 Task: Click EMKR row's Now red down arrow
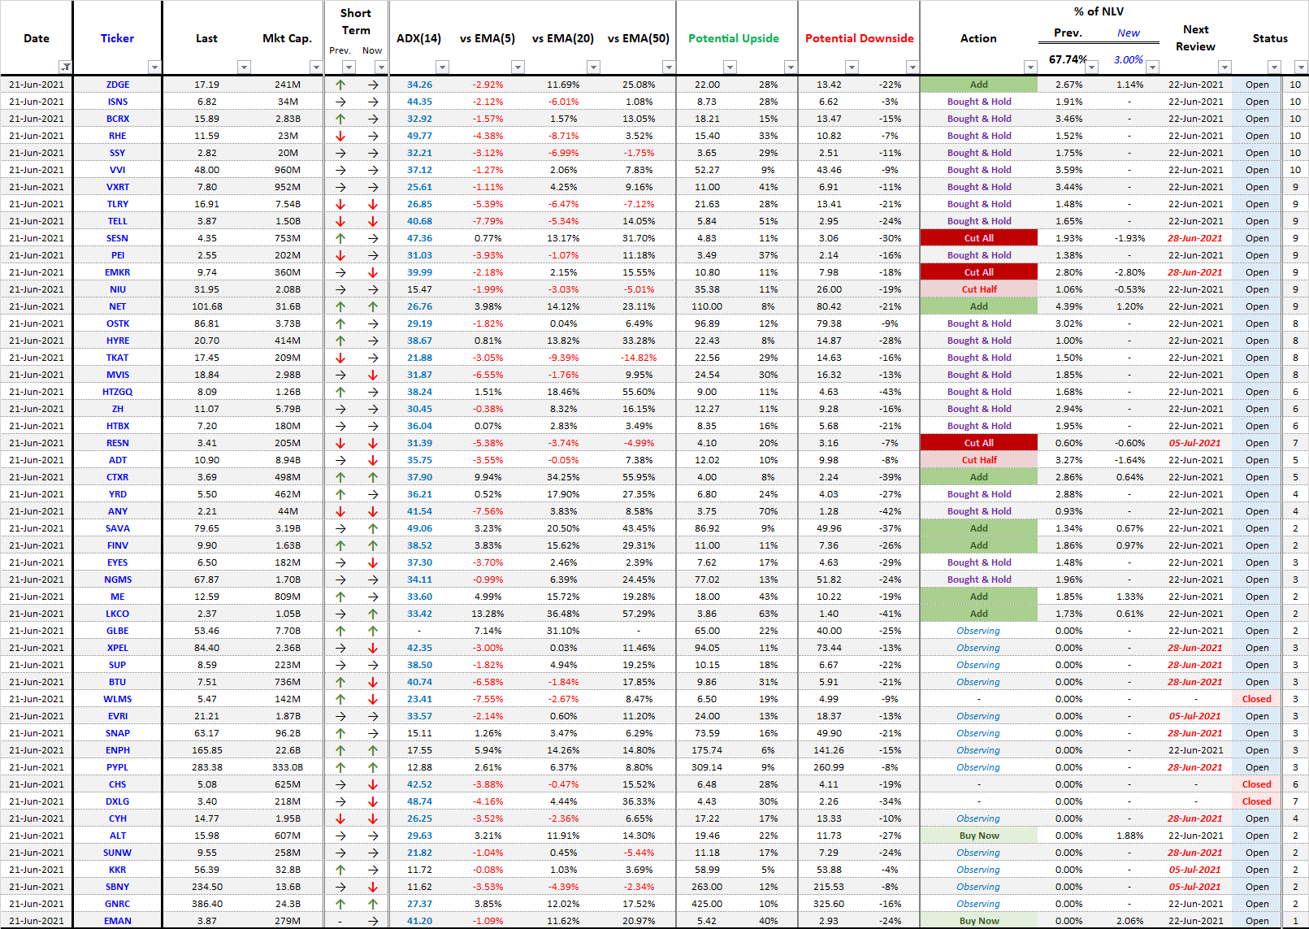click(x=373, y=272)
